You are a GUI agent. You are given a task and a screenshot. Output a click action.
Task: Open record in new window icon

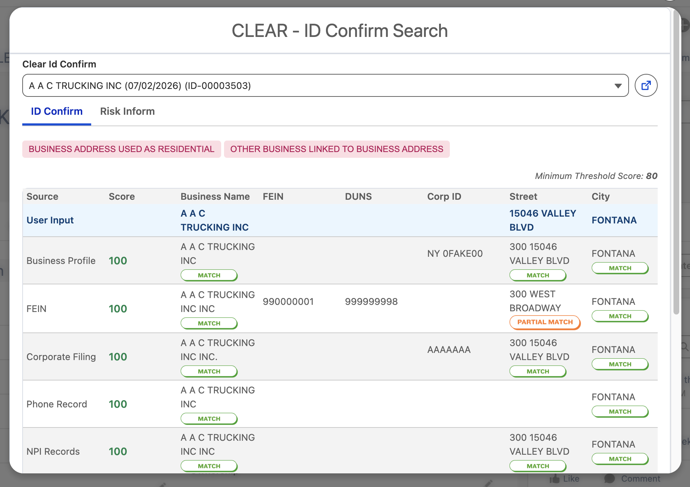coord(646,85)
